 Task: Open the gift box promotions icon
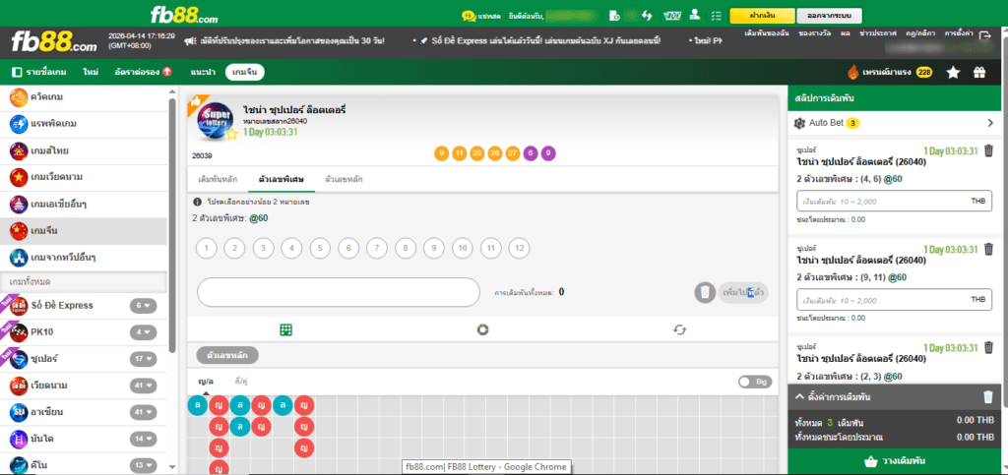(x=979, y=73)
